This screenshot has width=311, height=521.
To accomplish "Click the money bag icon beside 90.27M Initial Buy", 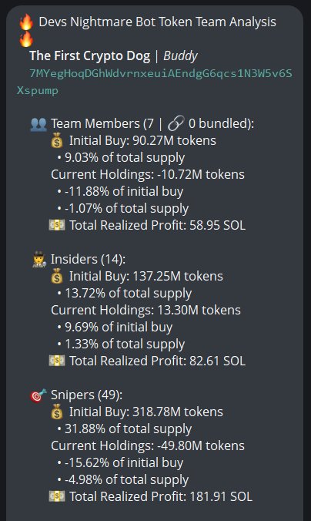I will tap(57, 140).
